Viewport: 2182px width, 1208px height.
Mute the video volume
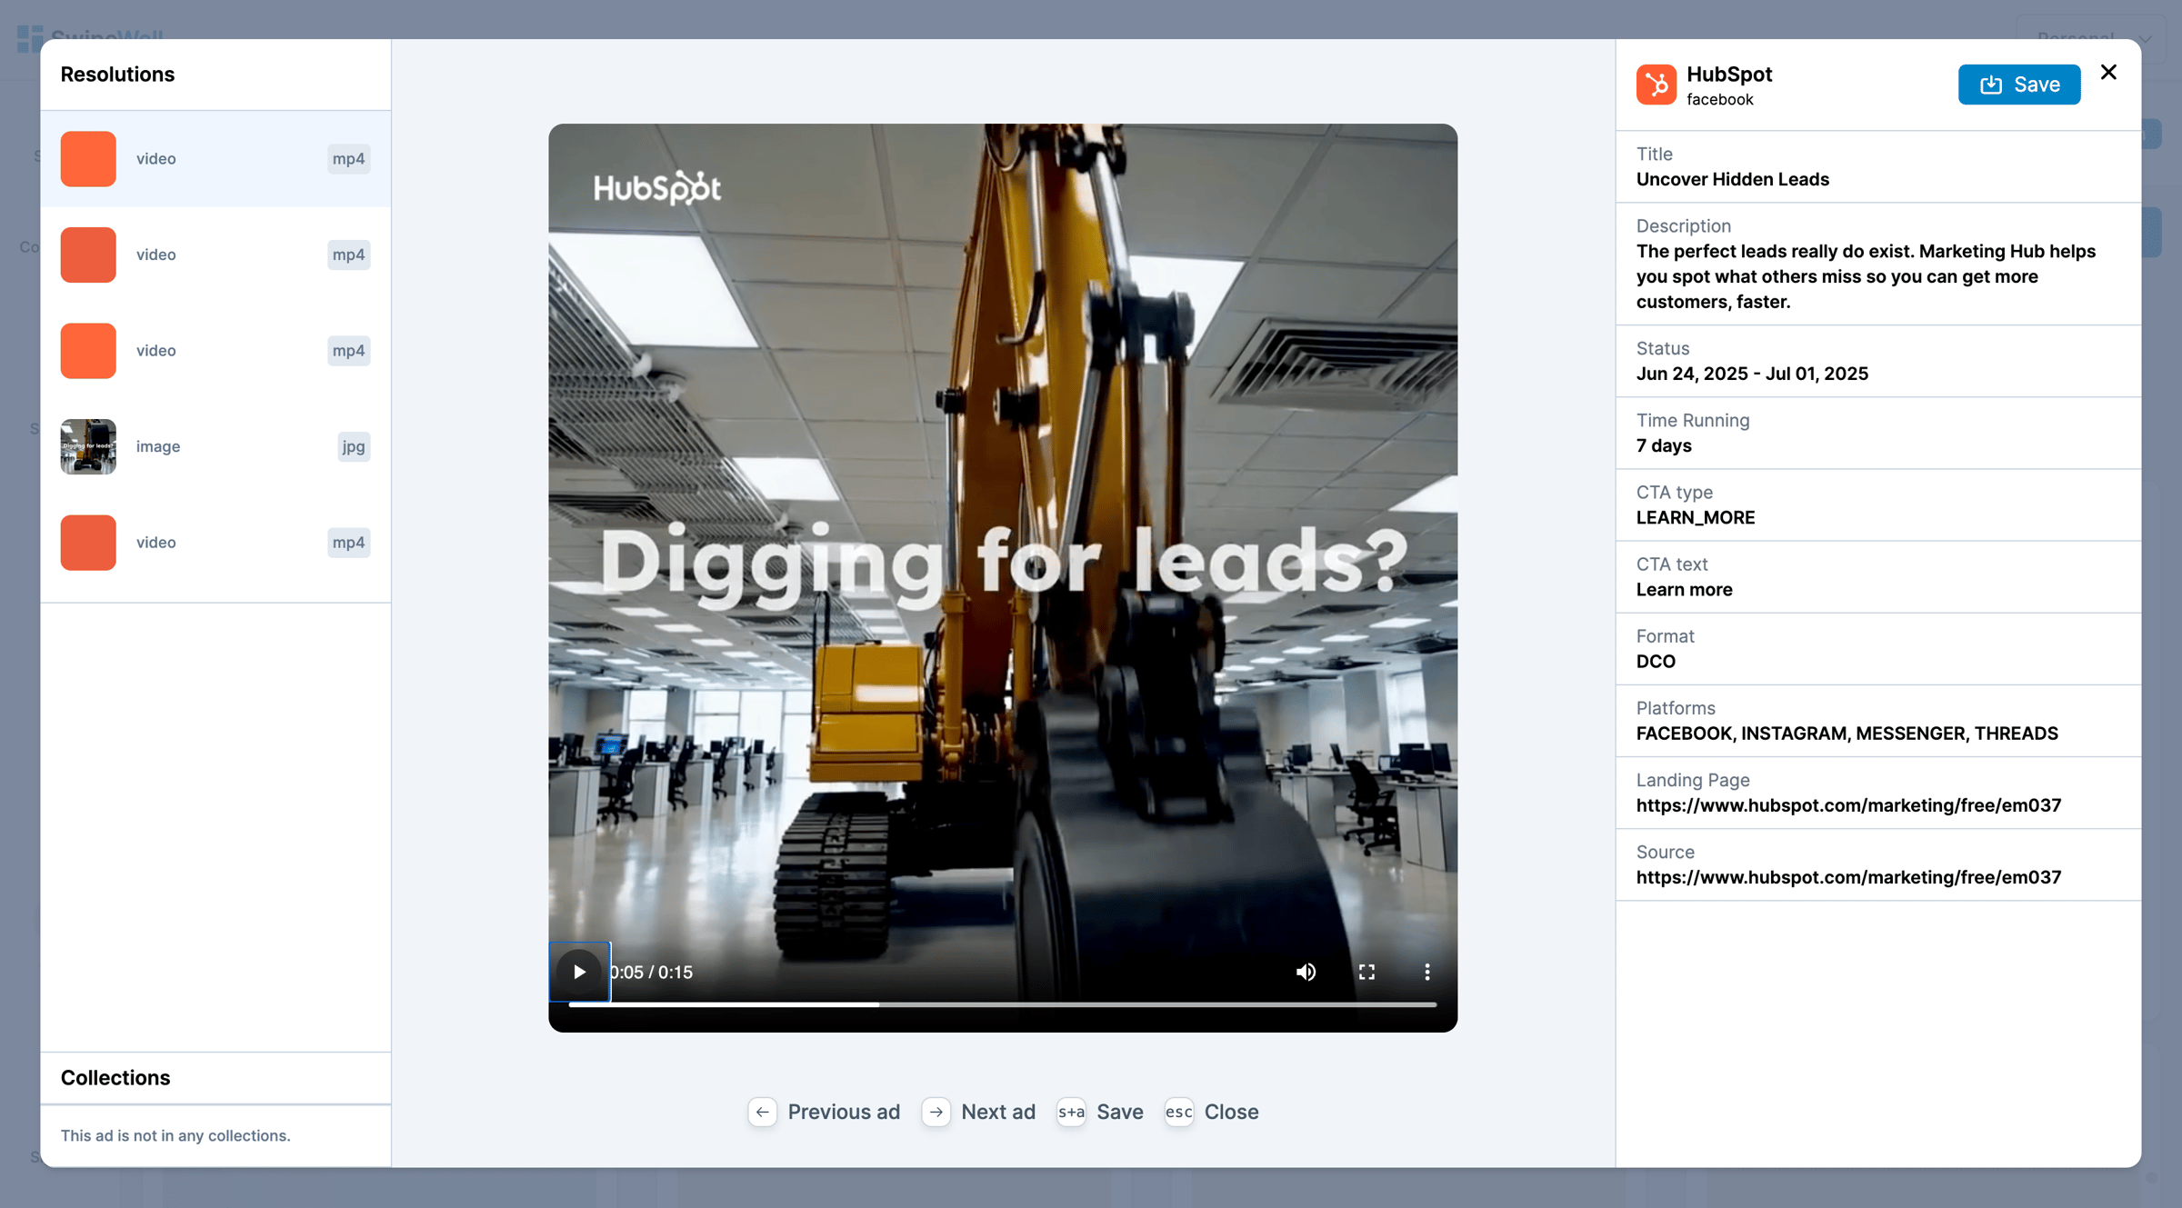tap(1306, 972)
